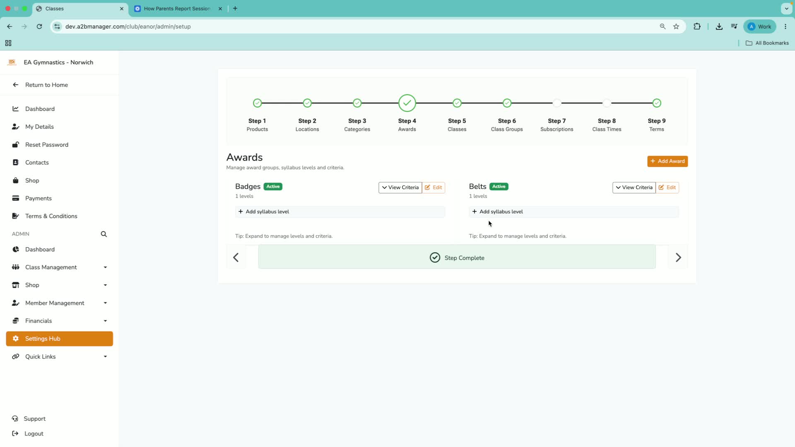Switch to How Parents Report Session tab

(x=177, y=9)
